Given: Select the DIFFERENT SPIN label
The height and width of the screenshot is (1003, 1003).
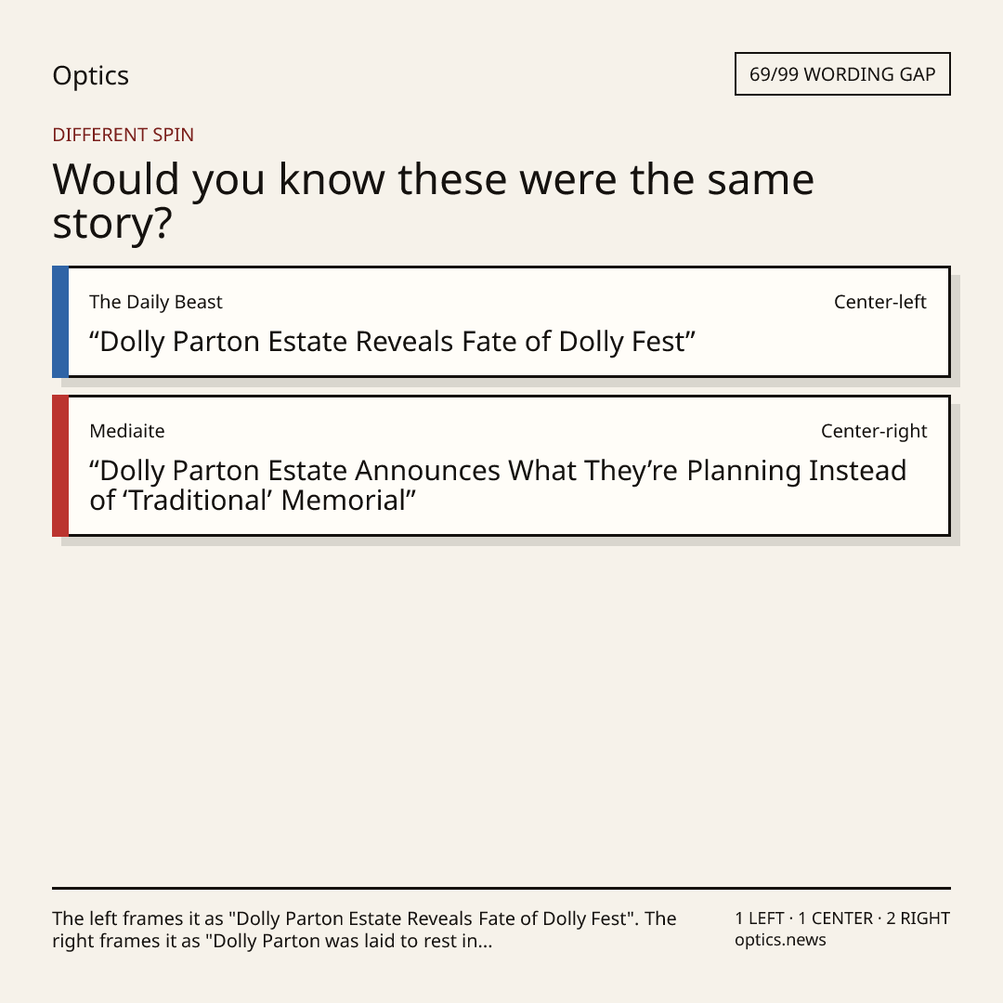Looking at the screenshot, I should [x=123, y=135].
